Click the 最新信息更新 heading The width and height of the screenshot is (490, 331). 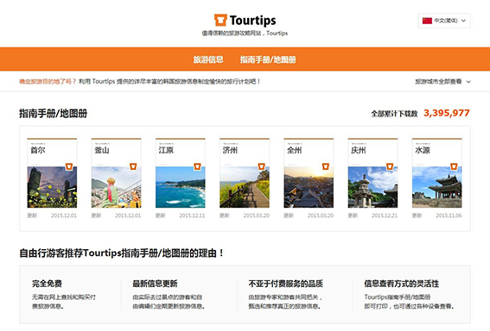(x=155, y=284)
